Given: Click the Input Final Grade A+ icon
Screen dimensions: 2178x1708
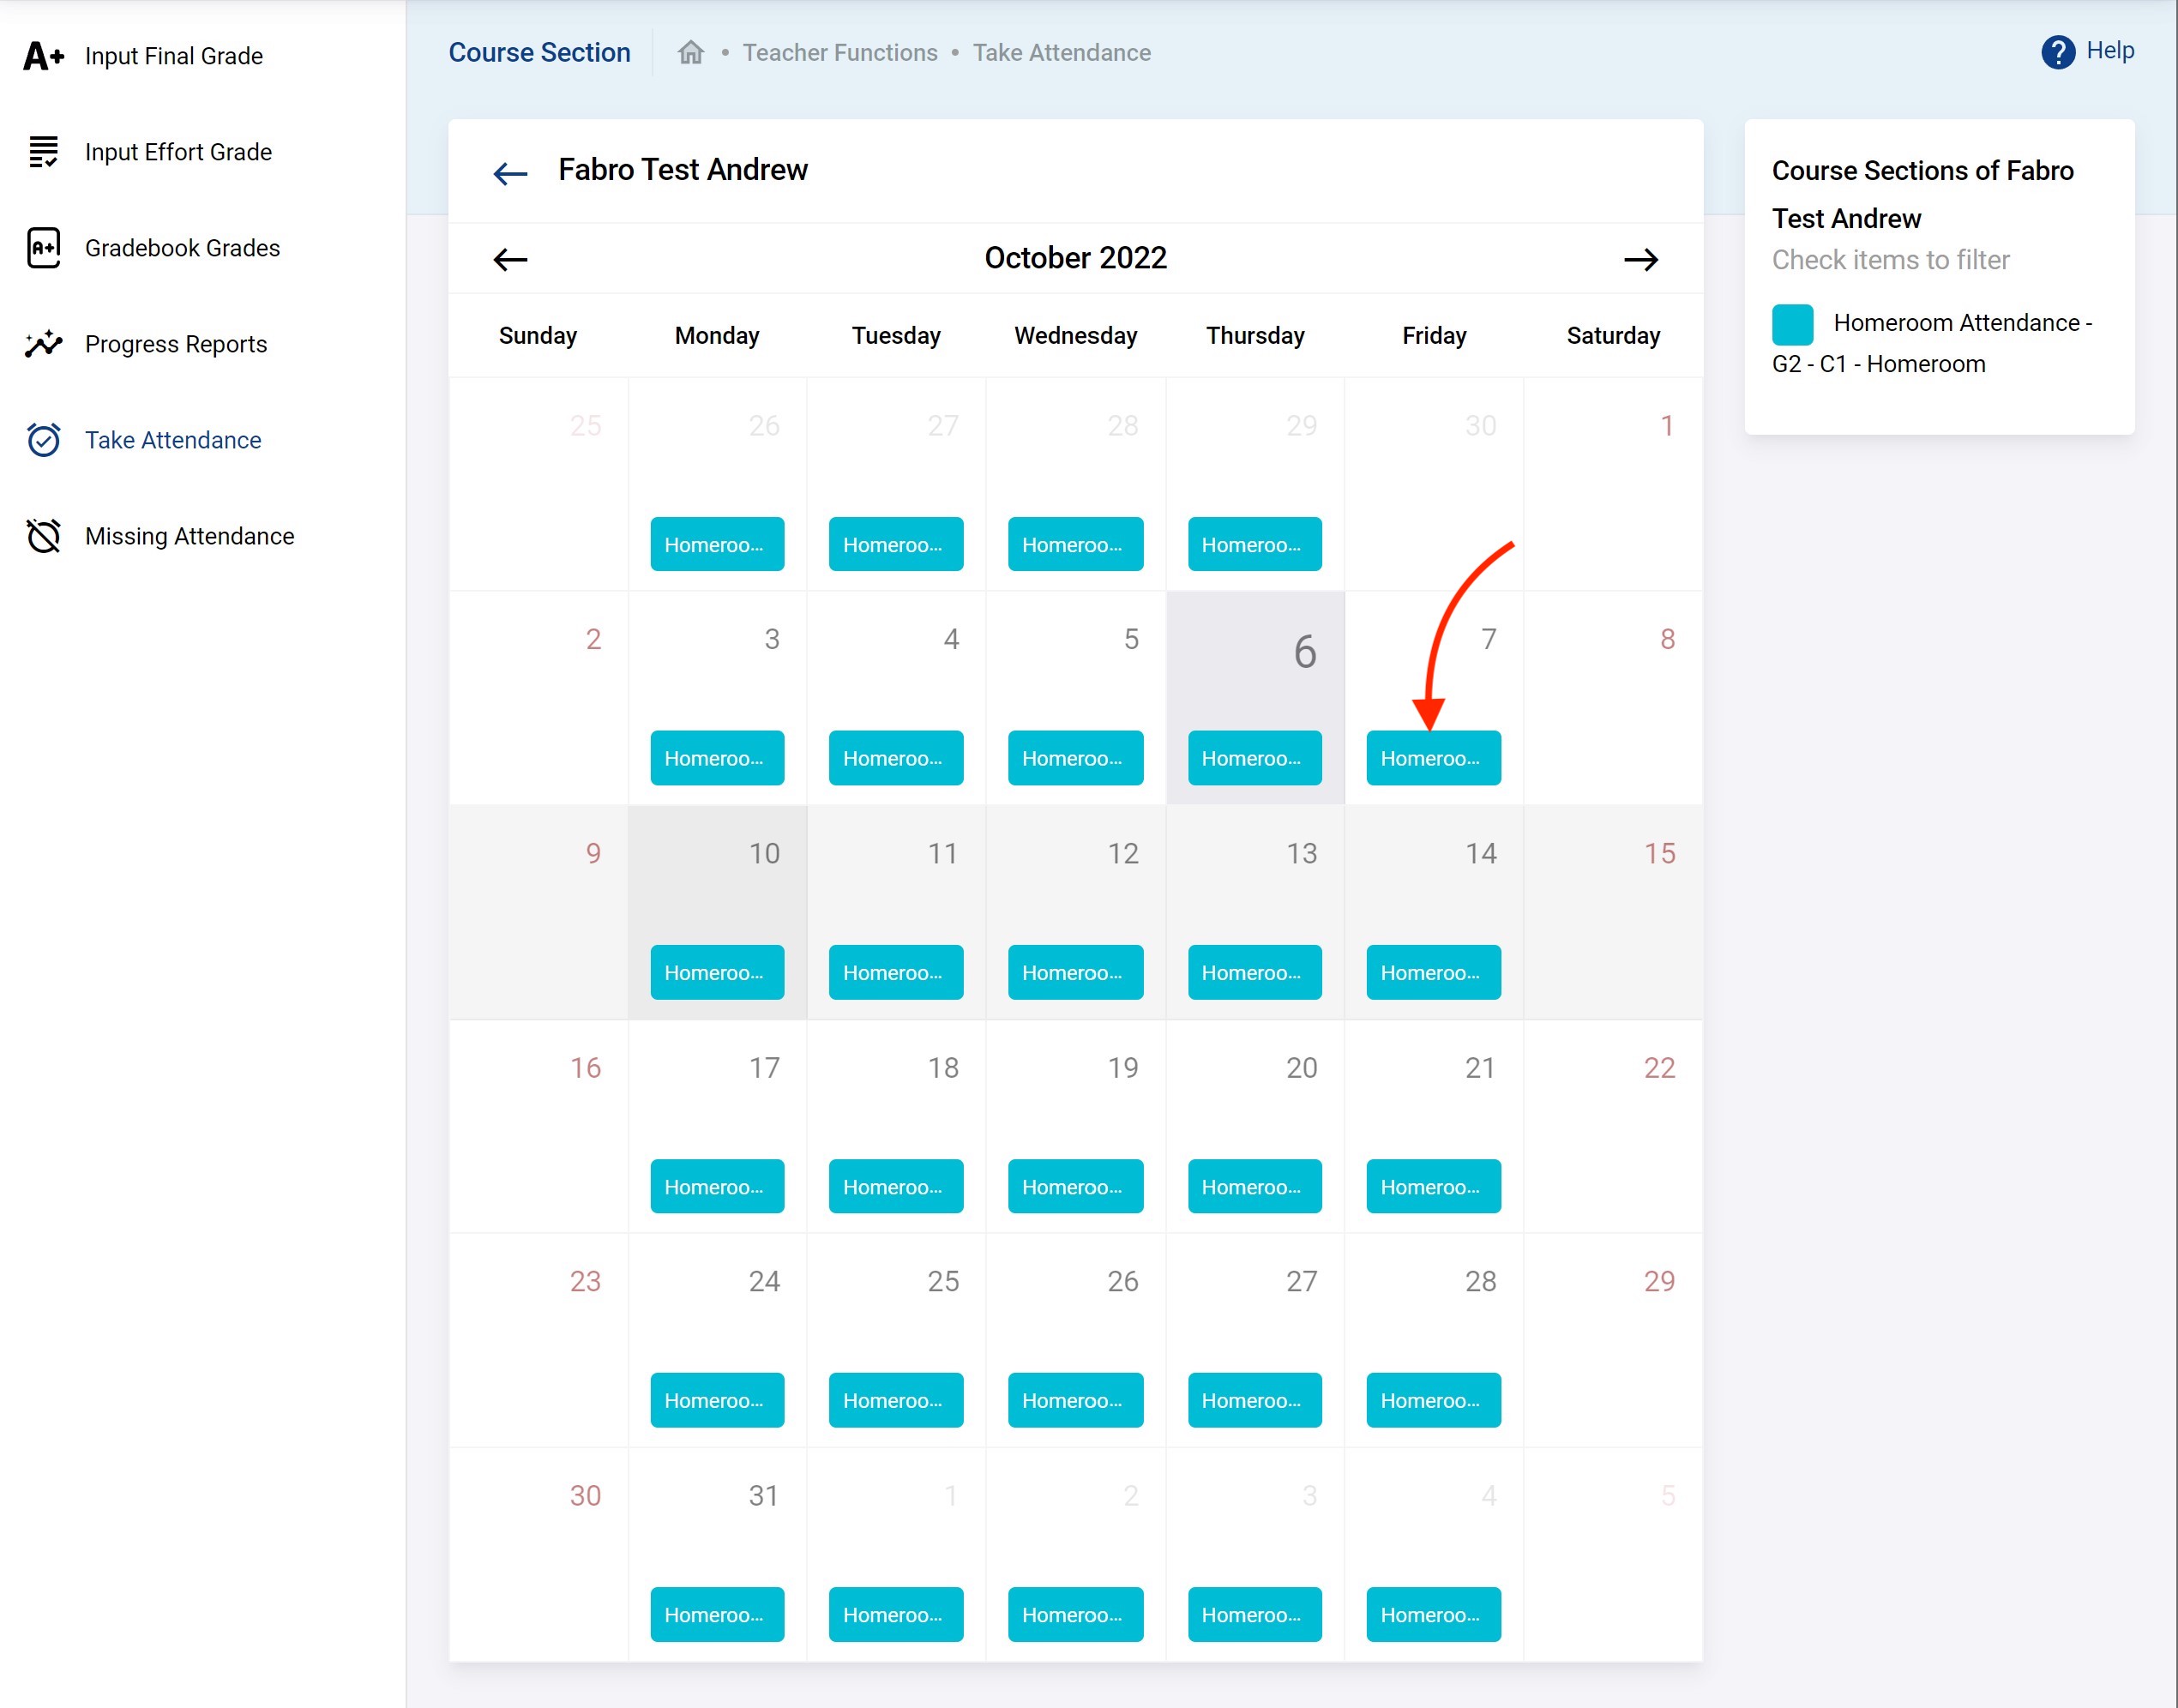Looking at the screenshot, I should click(43, 56).
